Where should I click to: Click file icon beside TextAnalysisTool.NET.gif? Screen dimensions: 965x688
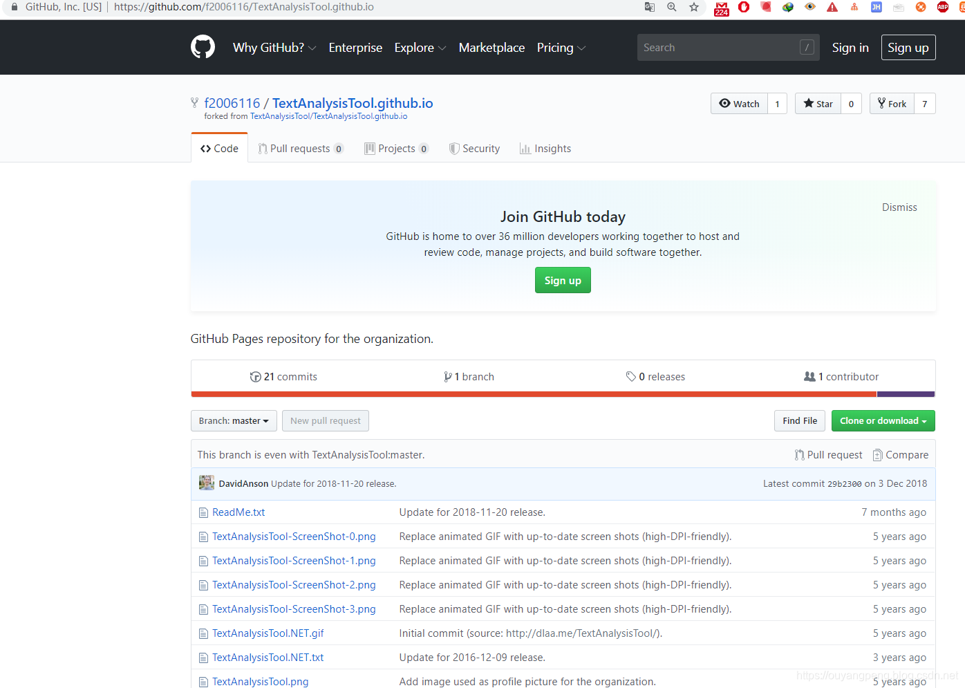pos(203,633)
